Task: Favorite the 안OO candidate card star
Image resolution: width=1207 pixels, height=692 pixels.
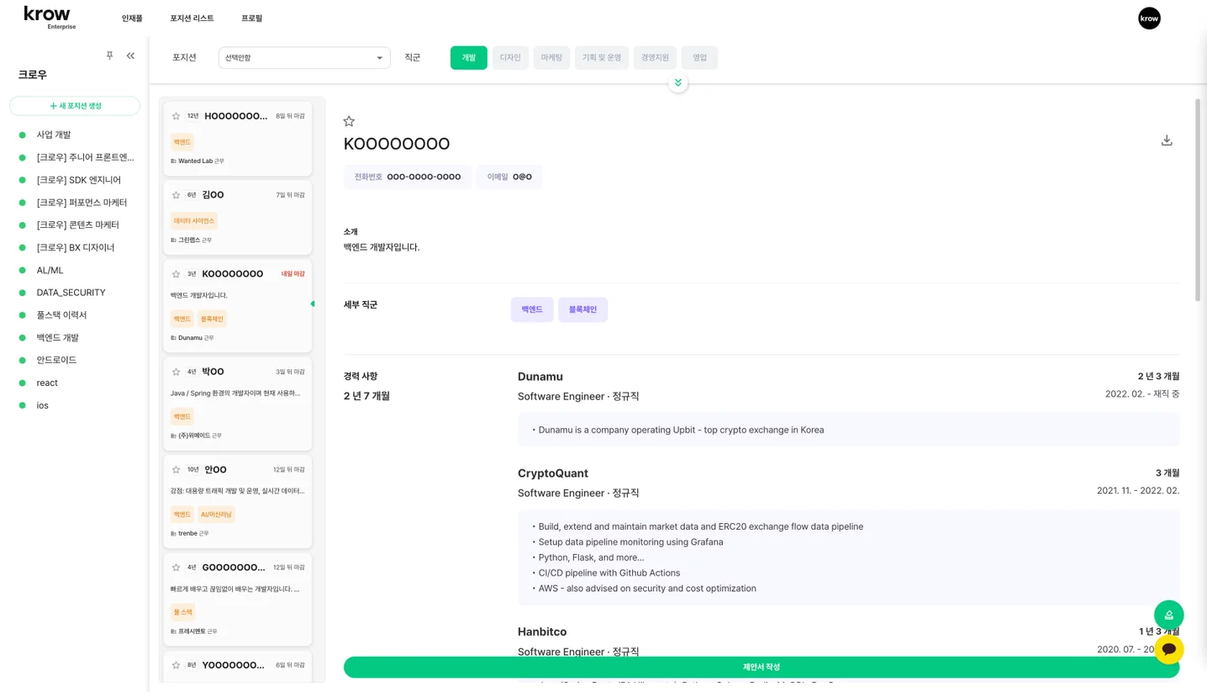Action: pos(176,470)
